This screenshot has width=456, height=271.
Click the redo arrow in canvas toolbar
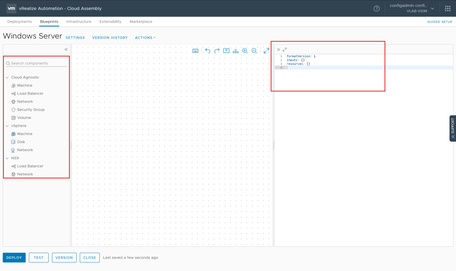click(217, 51)
